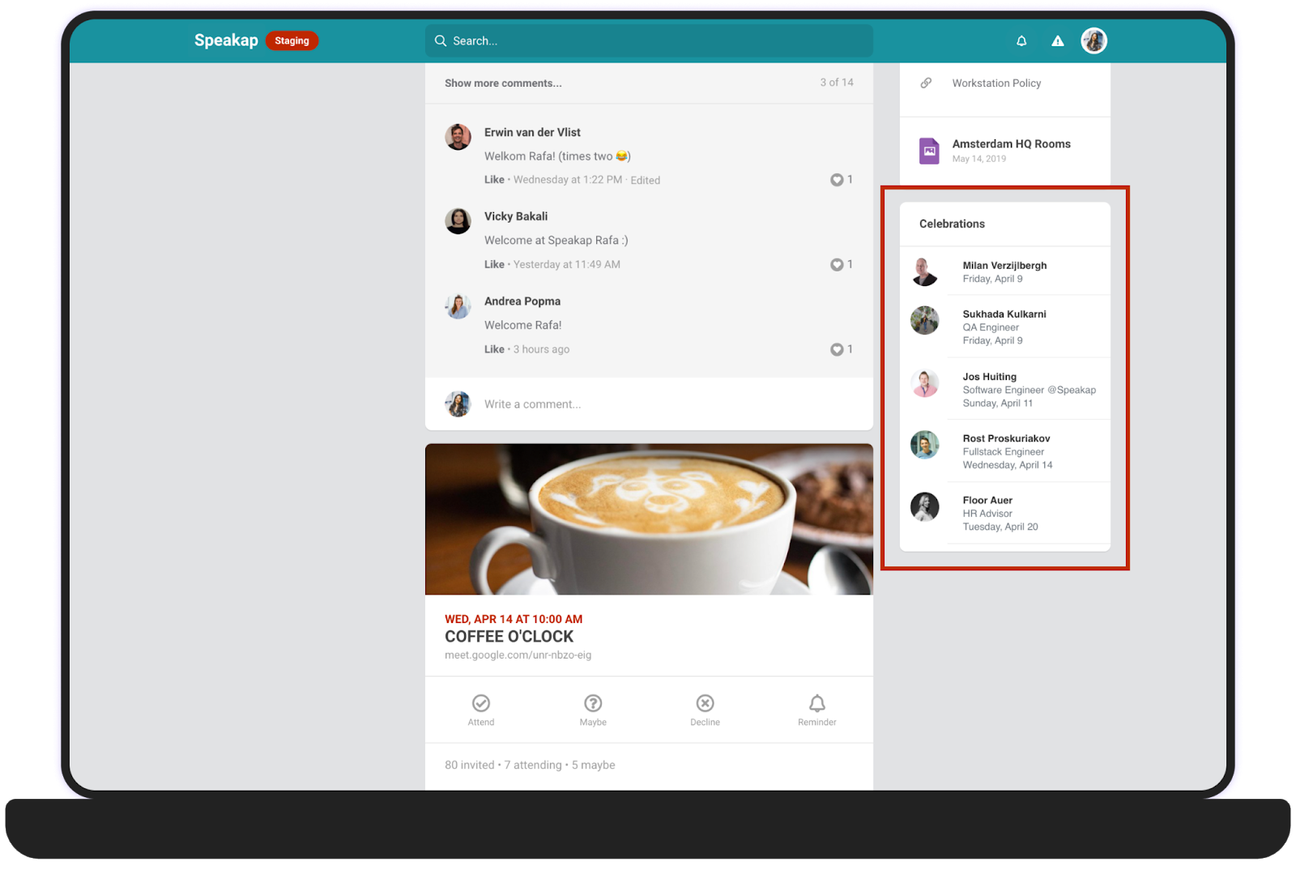Click the alert triangle icon in the header
This screenshot has height=875, width=1296.
point(1058,40)
